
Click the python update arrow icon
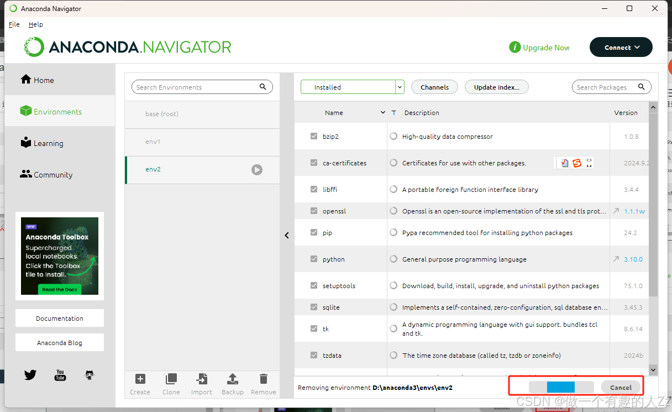[x=616, y=259]
